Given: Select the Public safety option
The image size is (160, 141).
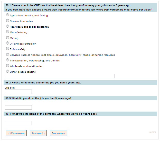Looking at the screenshot, I should (7, 49).
